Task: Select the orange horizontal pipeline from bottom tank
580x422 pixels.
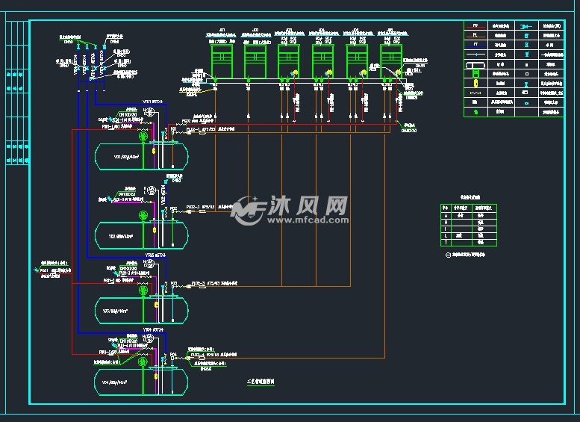Action: [299, 358]
